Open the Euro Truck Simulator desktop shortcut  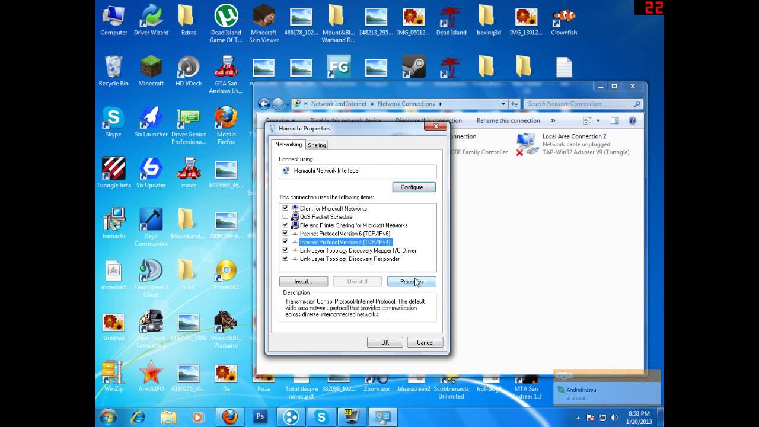click(x=151, y=329)
